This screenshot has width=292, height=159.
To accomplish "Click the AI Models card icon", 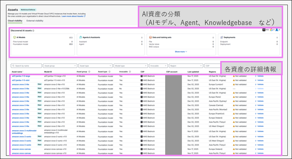I will (x=14, y=37).
